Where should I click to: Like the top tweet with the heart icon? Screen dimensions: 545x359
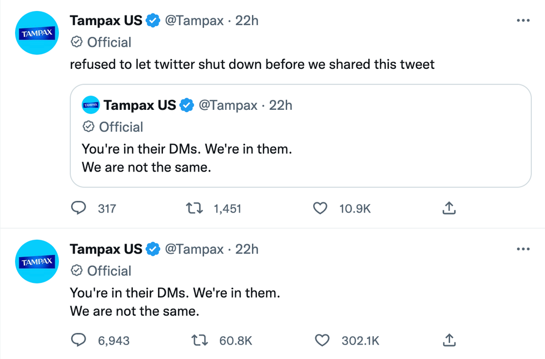(320, 208)
